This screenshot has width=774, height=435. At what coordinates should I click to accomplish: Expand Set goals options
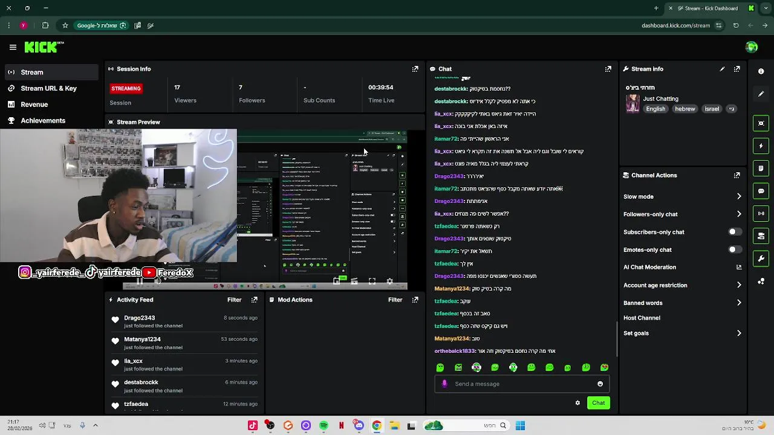pos(739,333)
